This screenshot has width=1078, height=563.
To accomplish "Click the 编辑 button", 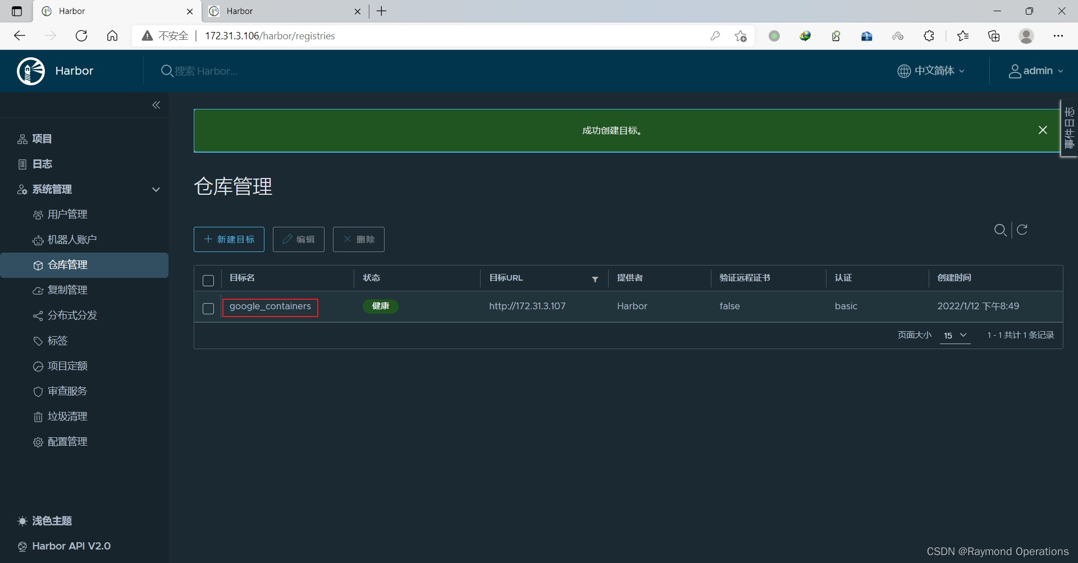I will [x=299, y=239].
